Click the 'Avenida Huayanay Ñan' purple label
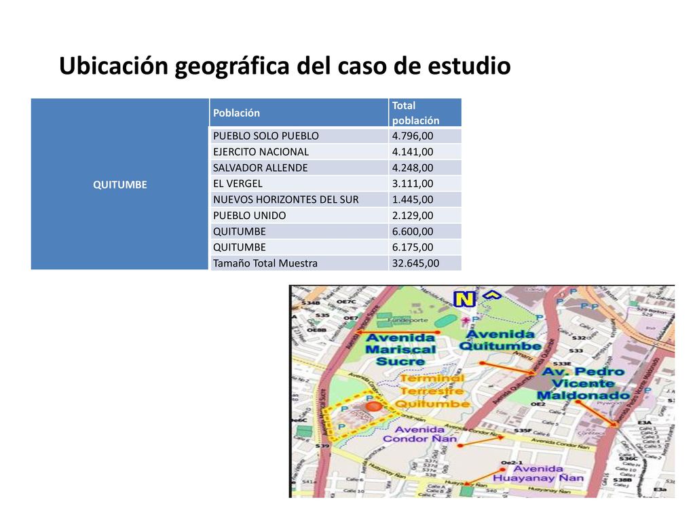The image size is (695, 521). click(x=538, y=473)
